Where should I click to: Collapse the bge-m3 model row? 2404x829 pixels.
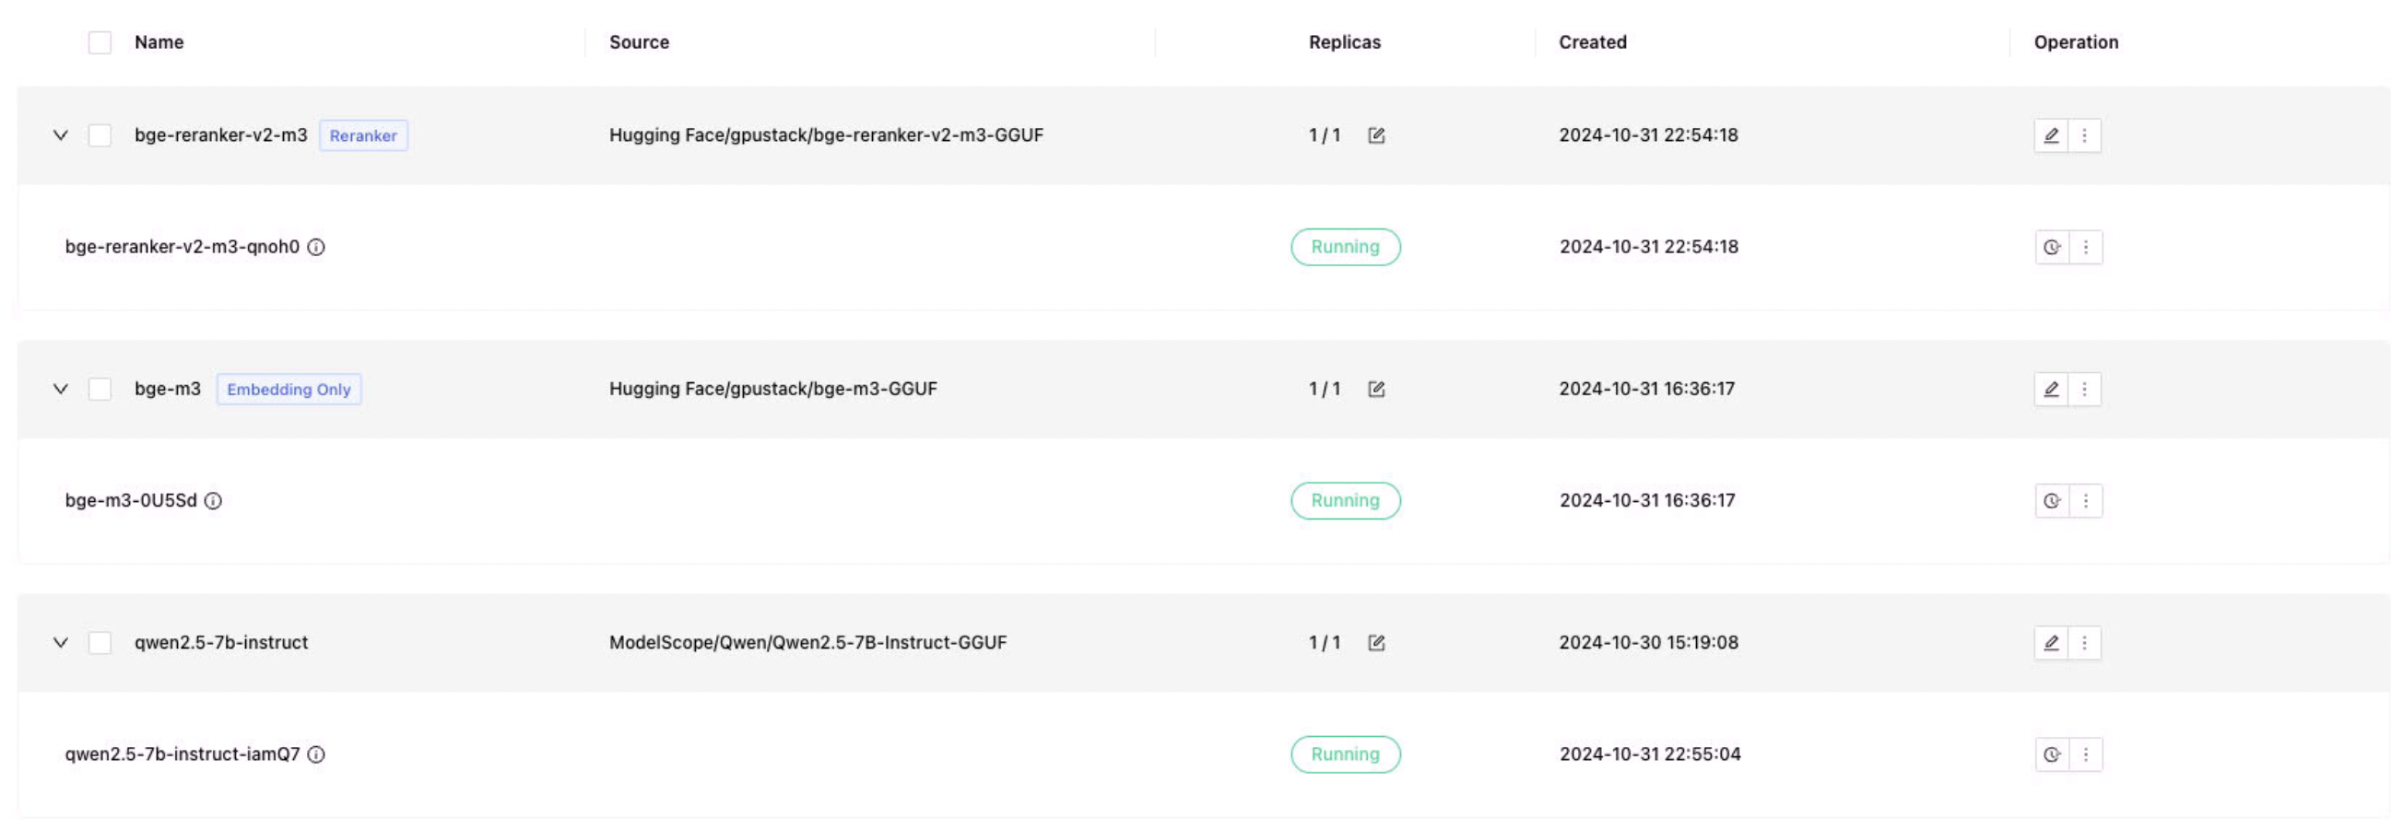[61, 389]
